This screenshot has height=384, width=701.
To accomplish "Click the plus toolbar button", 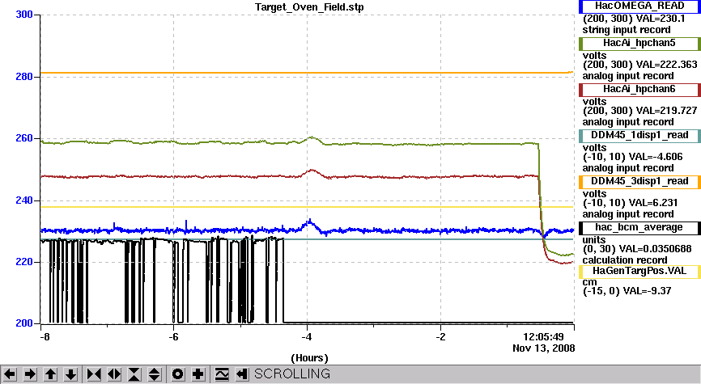I will (x=198, y=373).
